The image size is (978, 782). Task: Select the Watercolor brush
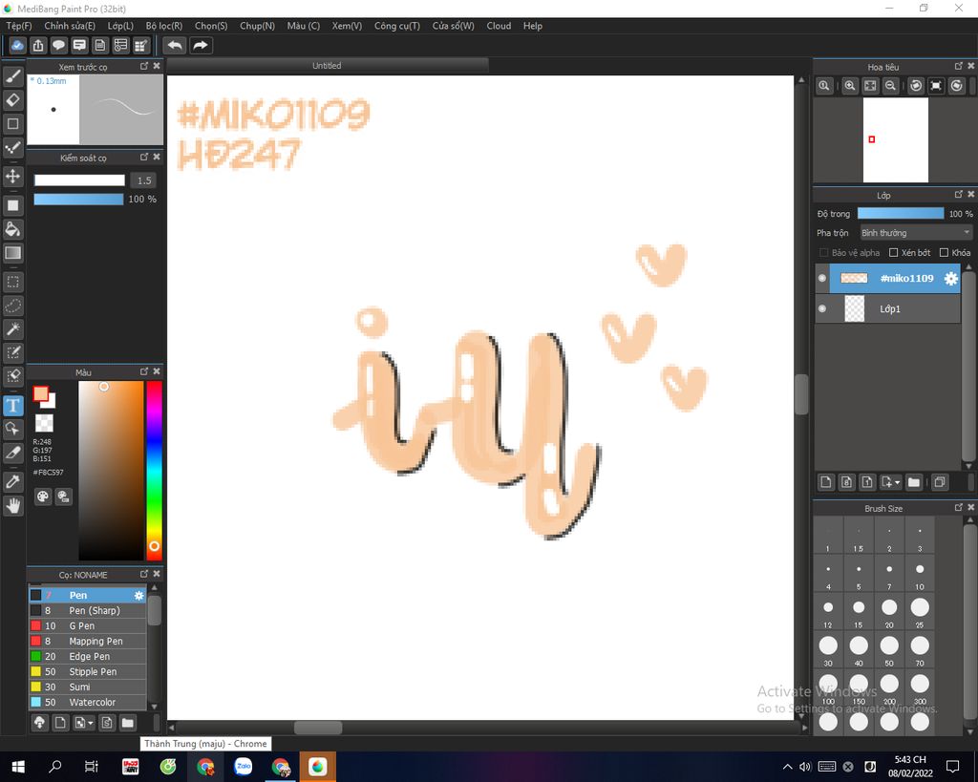(87, 702)
